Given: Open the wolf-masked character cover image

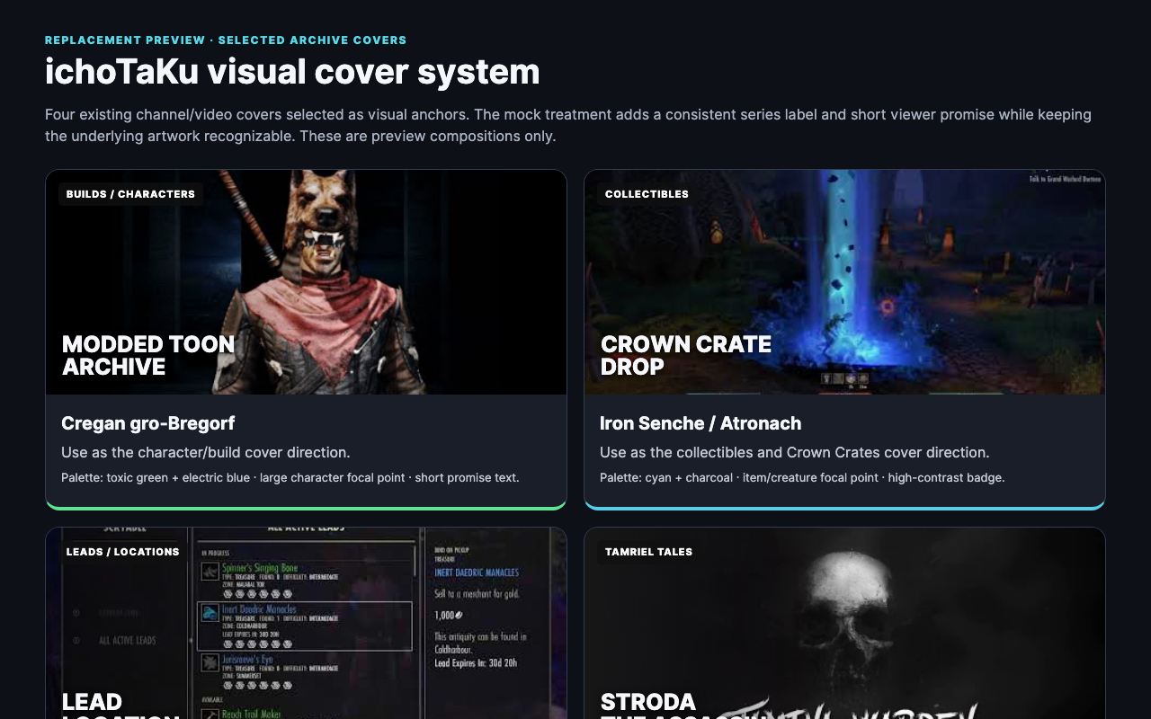Looking at the screenshot, I should [306, 282].
